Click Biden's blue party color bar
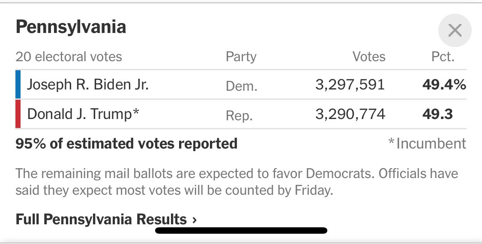Viewport: 482px width, 244px height. 18,84
